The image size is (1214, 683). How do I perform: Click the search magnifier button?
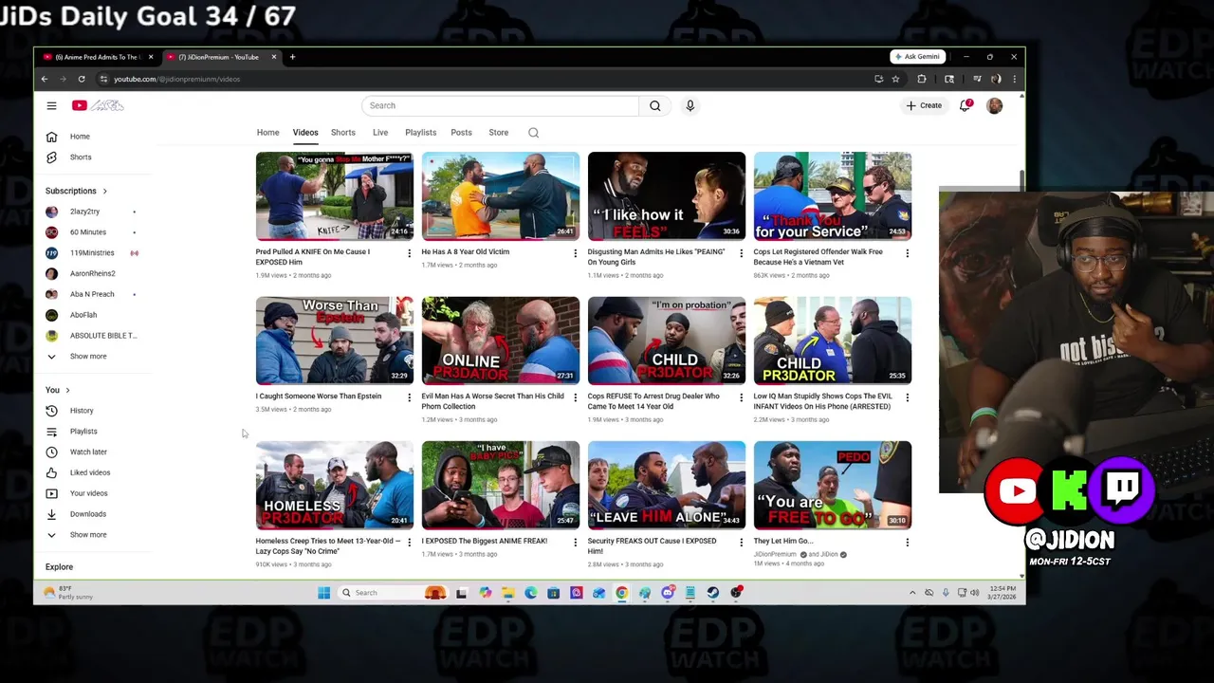coord(654,105)
